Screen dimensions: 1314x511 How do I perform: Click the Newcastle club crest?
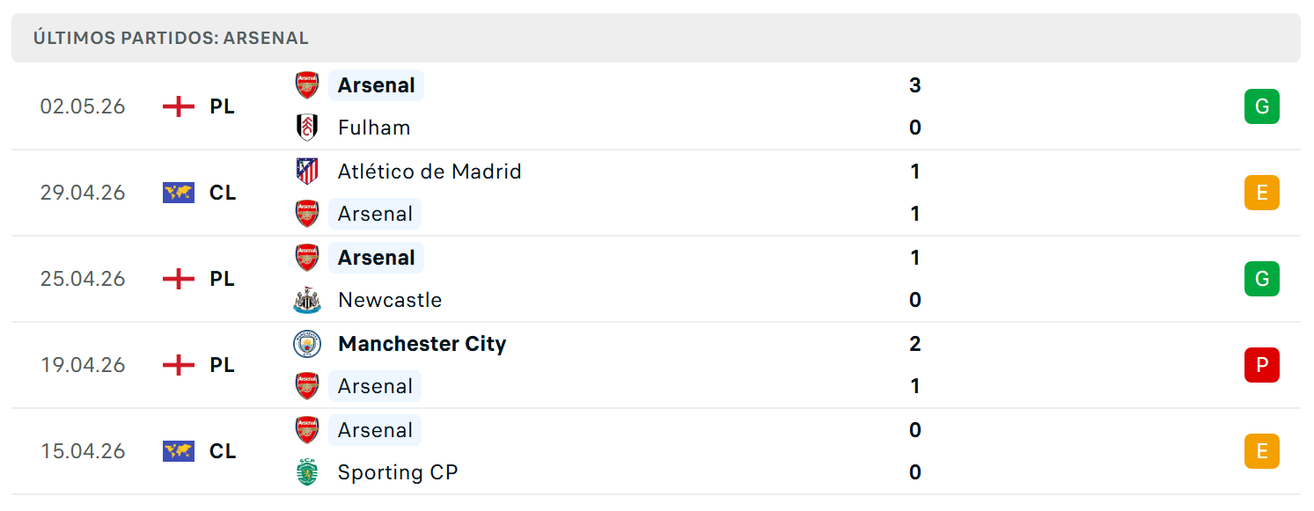tap(307, 300)
